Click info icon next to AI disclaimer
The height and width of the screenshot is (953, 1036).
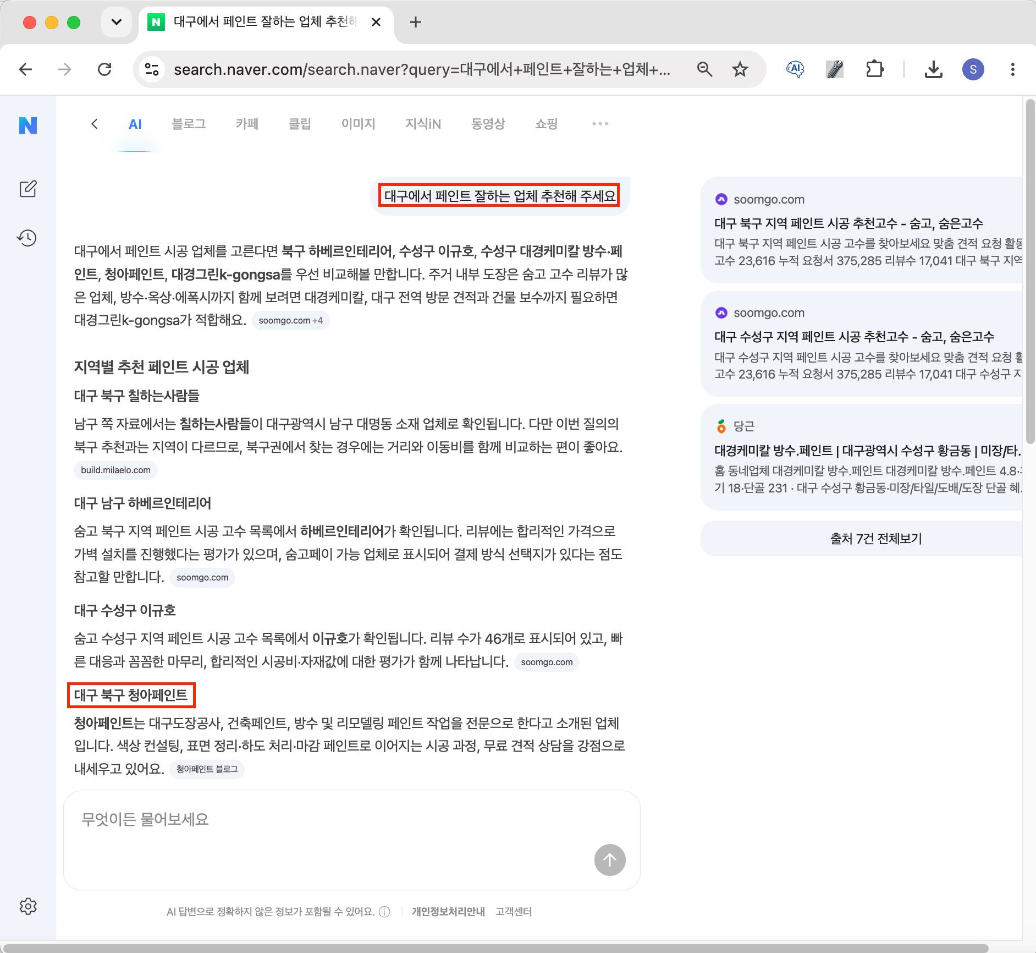385,912
